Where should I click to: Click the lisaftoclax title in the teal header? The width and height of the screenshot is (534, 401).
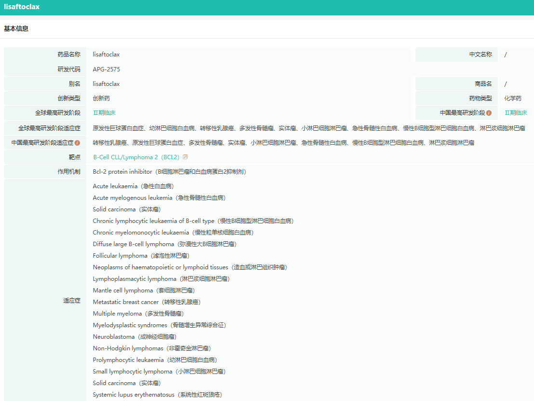point(22,7)
